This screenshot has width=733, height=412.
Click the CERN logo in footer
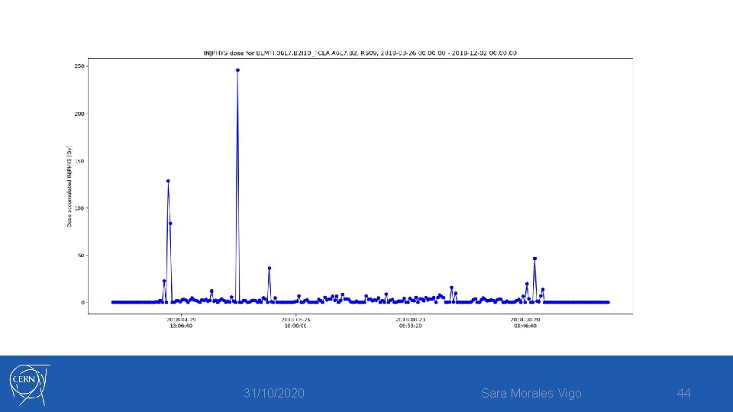click(29, 385)
